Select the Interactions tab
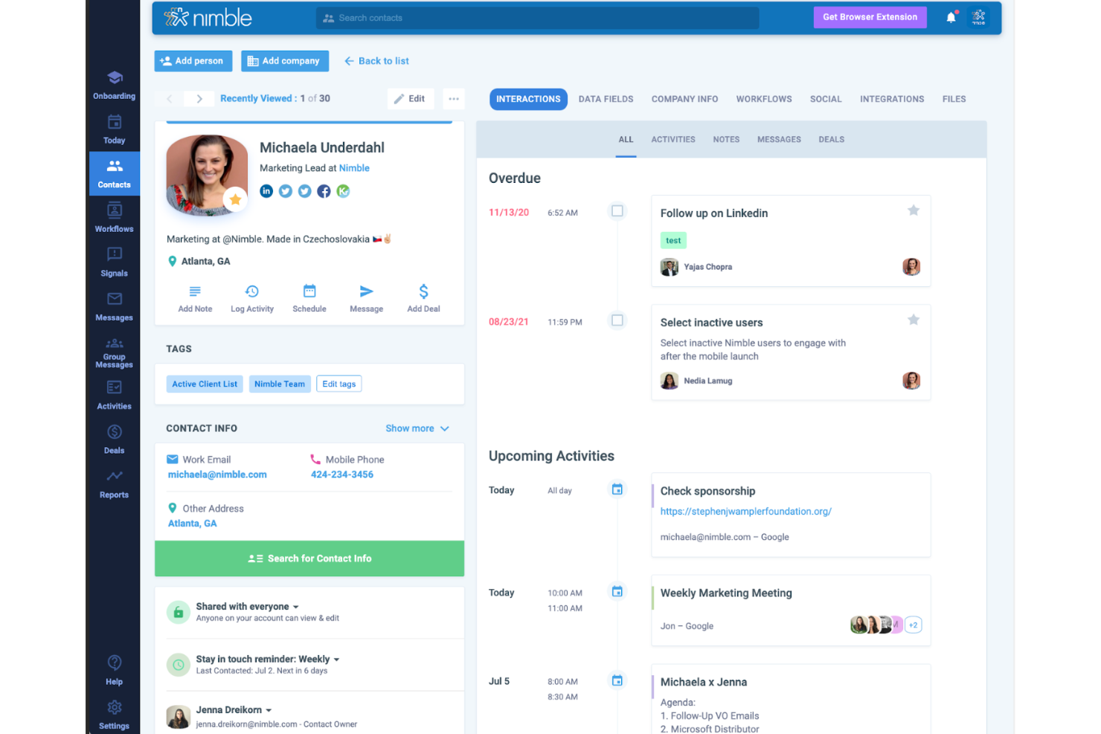 [x=528, y=99]
